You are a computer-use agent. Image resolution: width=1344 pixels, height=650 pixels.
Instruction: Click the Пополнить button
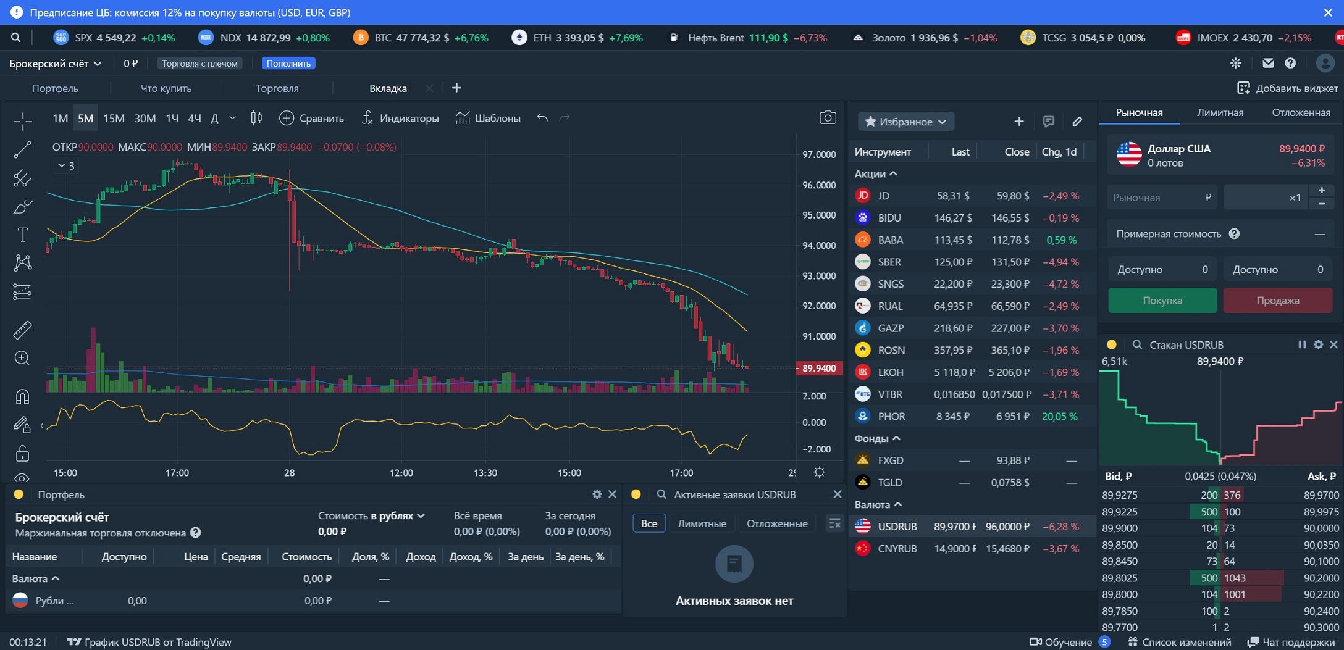(x=288, y=63)
